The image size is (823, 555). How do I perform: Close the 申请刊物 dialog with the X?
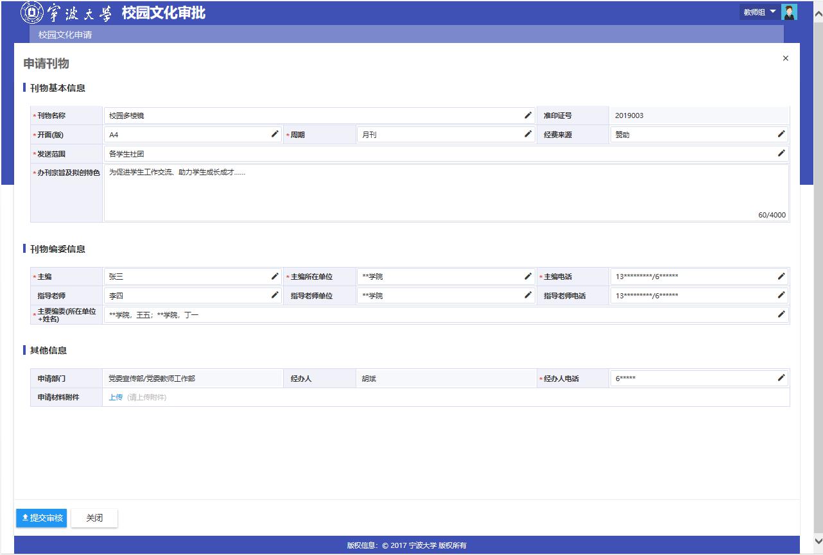tap(785, 58)
